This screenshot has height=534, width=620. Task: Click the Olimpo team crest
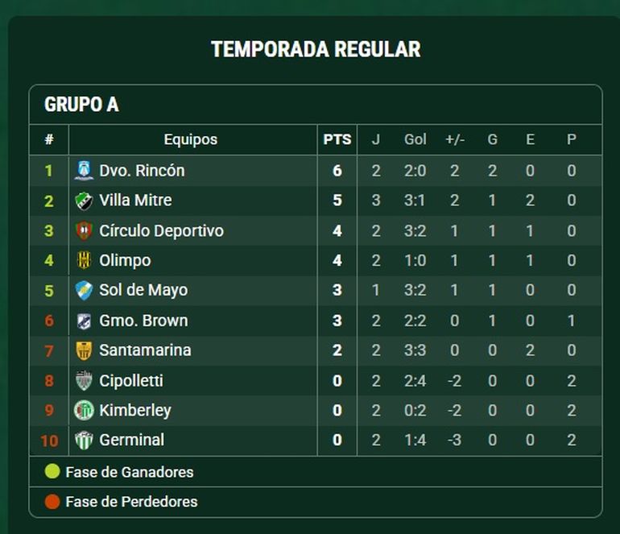point(84,260)
